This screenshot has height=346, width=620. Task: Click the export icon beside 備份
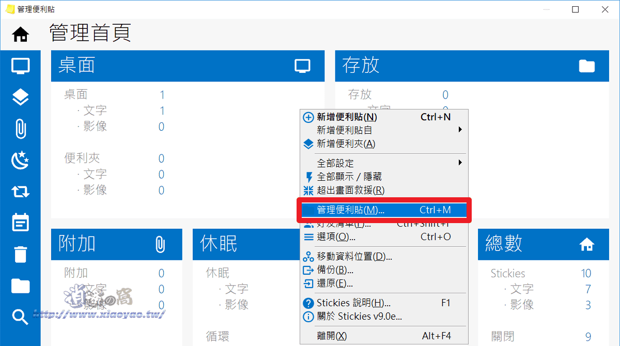coord(308,270)
